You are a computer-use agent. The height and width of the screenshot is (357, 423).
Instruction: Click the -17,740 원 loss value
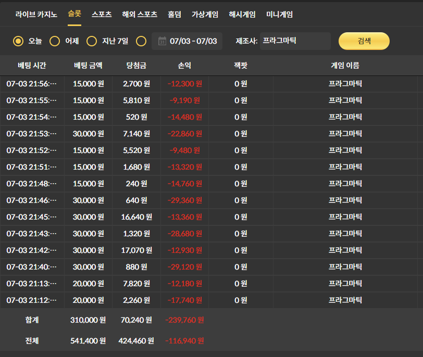pos(185,301)
